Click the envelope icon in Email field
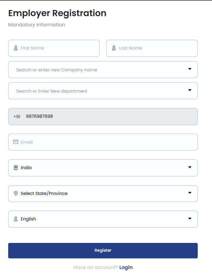Screen dimensions: 212x276 16,142
